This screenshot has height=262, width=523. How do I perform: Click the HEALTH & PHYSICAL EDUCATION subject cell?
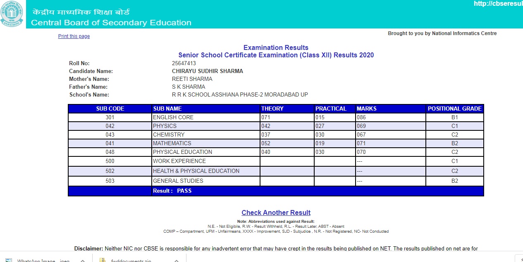(x=206, y=171)
